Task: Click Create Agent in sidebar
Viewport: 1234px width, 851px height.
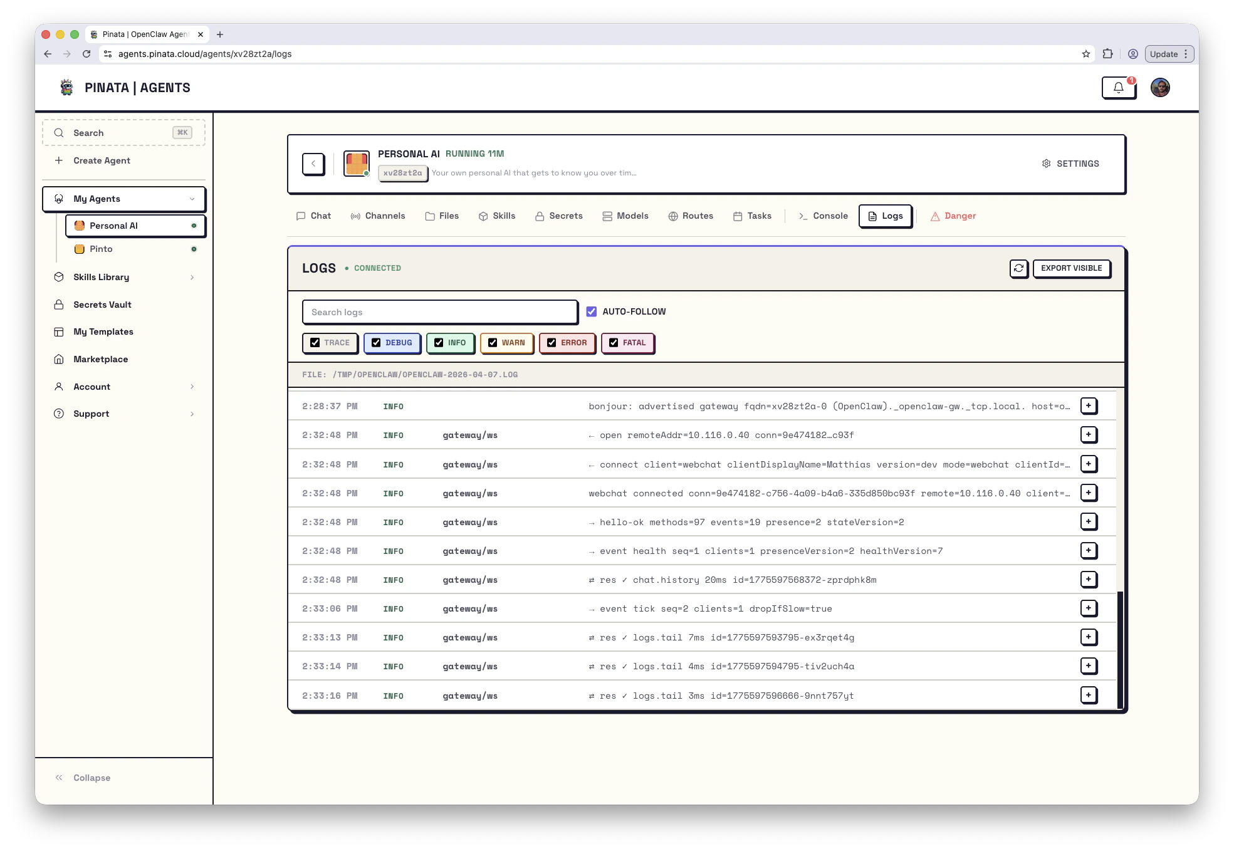Action: (102, 160)
